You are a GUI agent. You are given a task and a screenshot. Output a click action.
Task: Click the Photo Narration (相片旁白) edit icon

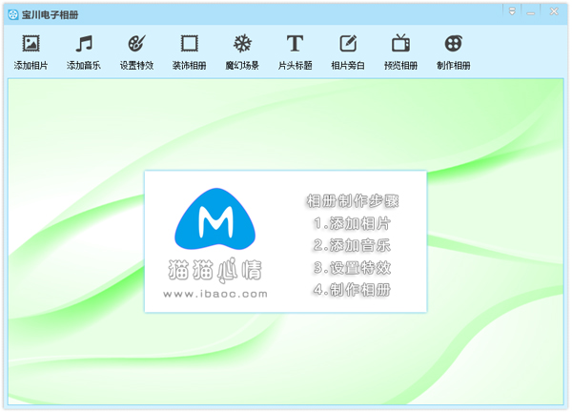348,44
